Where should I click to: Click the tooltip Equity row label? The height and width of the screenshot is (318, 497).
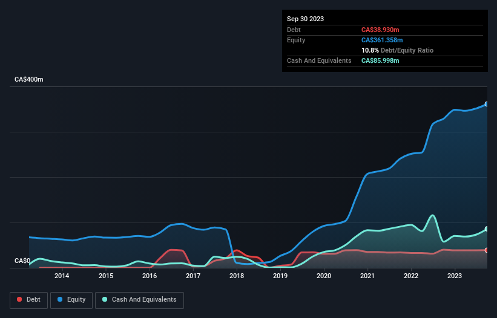(296, 40)
